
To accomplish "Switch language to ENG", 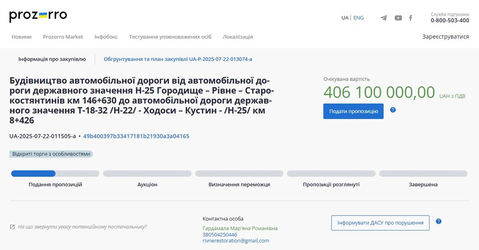I will pyautogui.click(x=358, y=18).
